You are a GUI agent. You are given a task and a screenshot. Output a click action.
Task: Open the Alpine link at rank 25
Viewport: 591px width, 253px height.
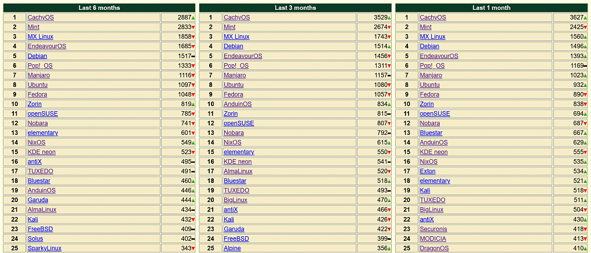click(232, 248)
